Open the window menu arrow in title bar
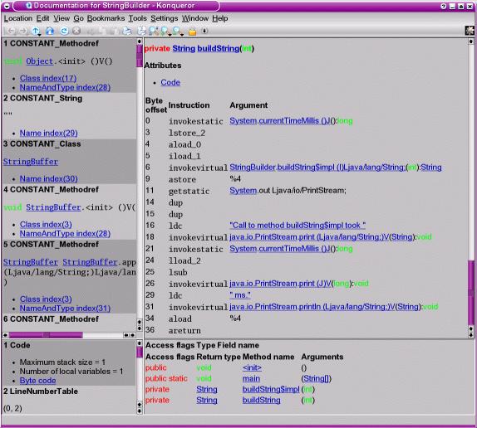The height and width of the screenshot is (428, 477). tap(7, 6)
